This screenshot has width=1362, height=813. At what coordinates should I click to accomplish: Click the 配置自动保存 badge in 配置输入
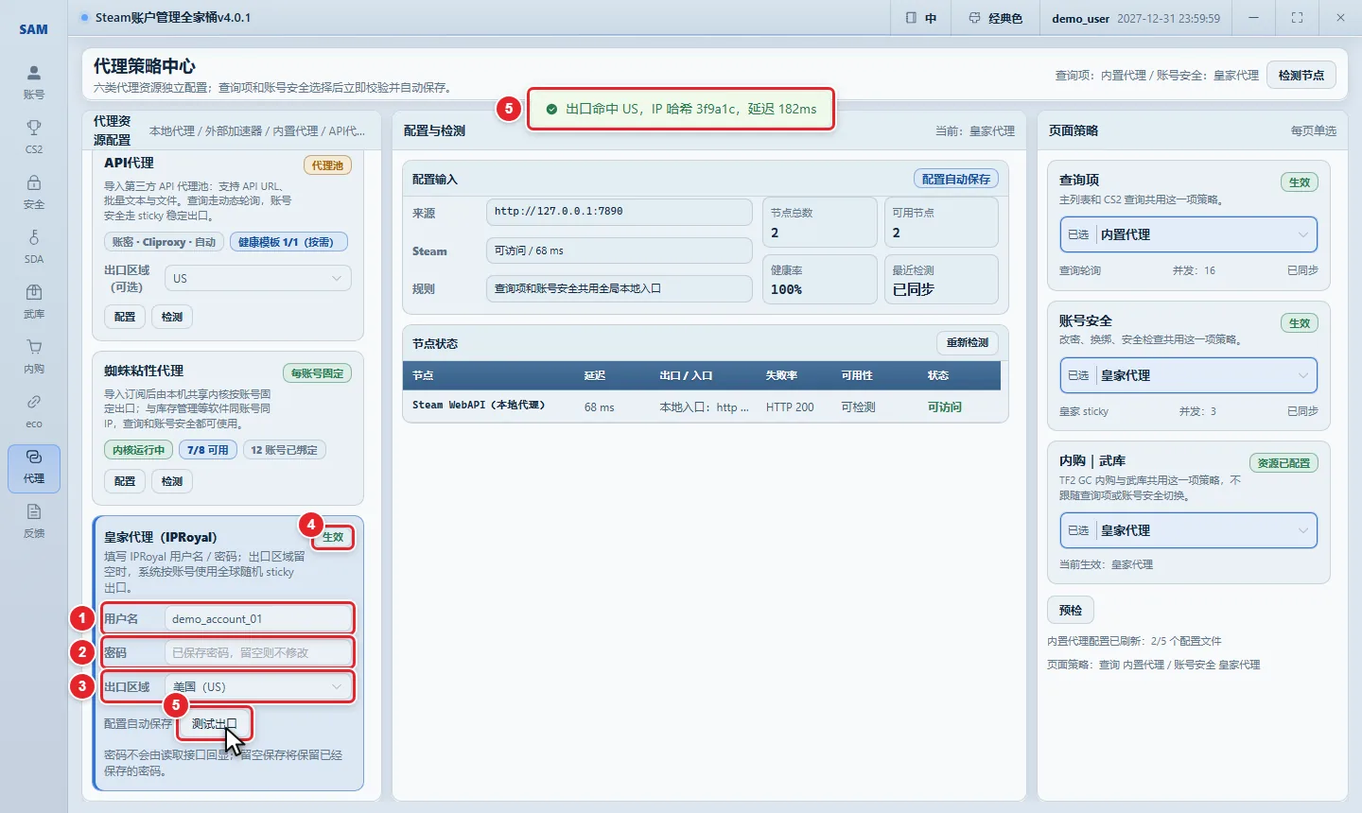point(956,179)
